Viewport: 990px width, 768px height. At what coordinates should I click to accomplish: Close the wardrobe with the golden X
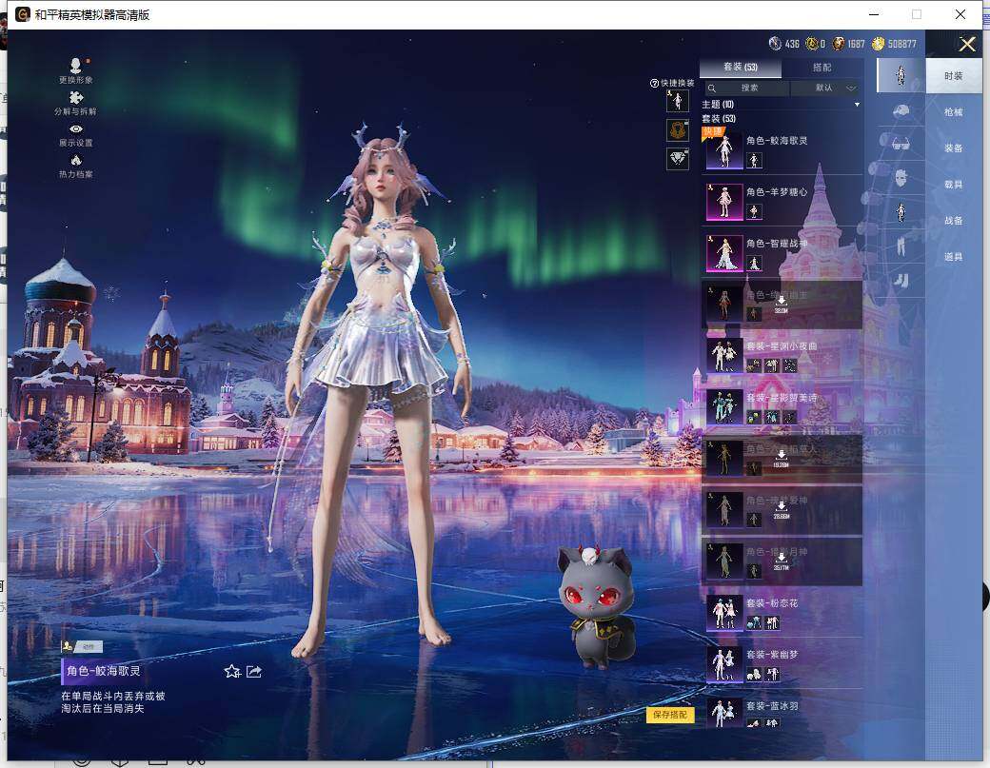click(x=967, y=44)
